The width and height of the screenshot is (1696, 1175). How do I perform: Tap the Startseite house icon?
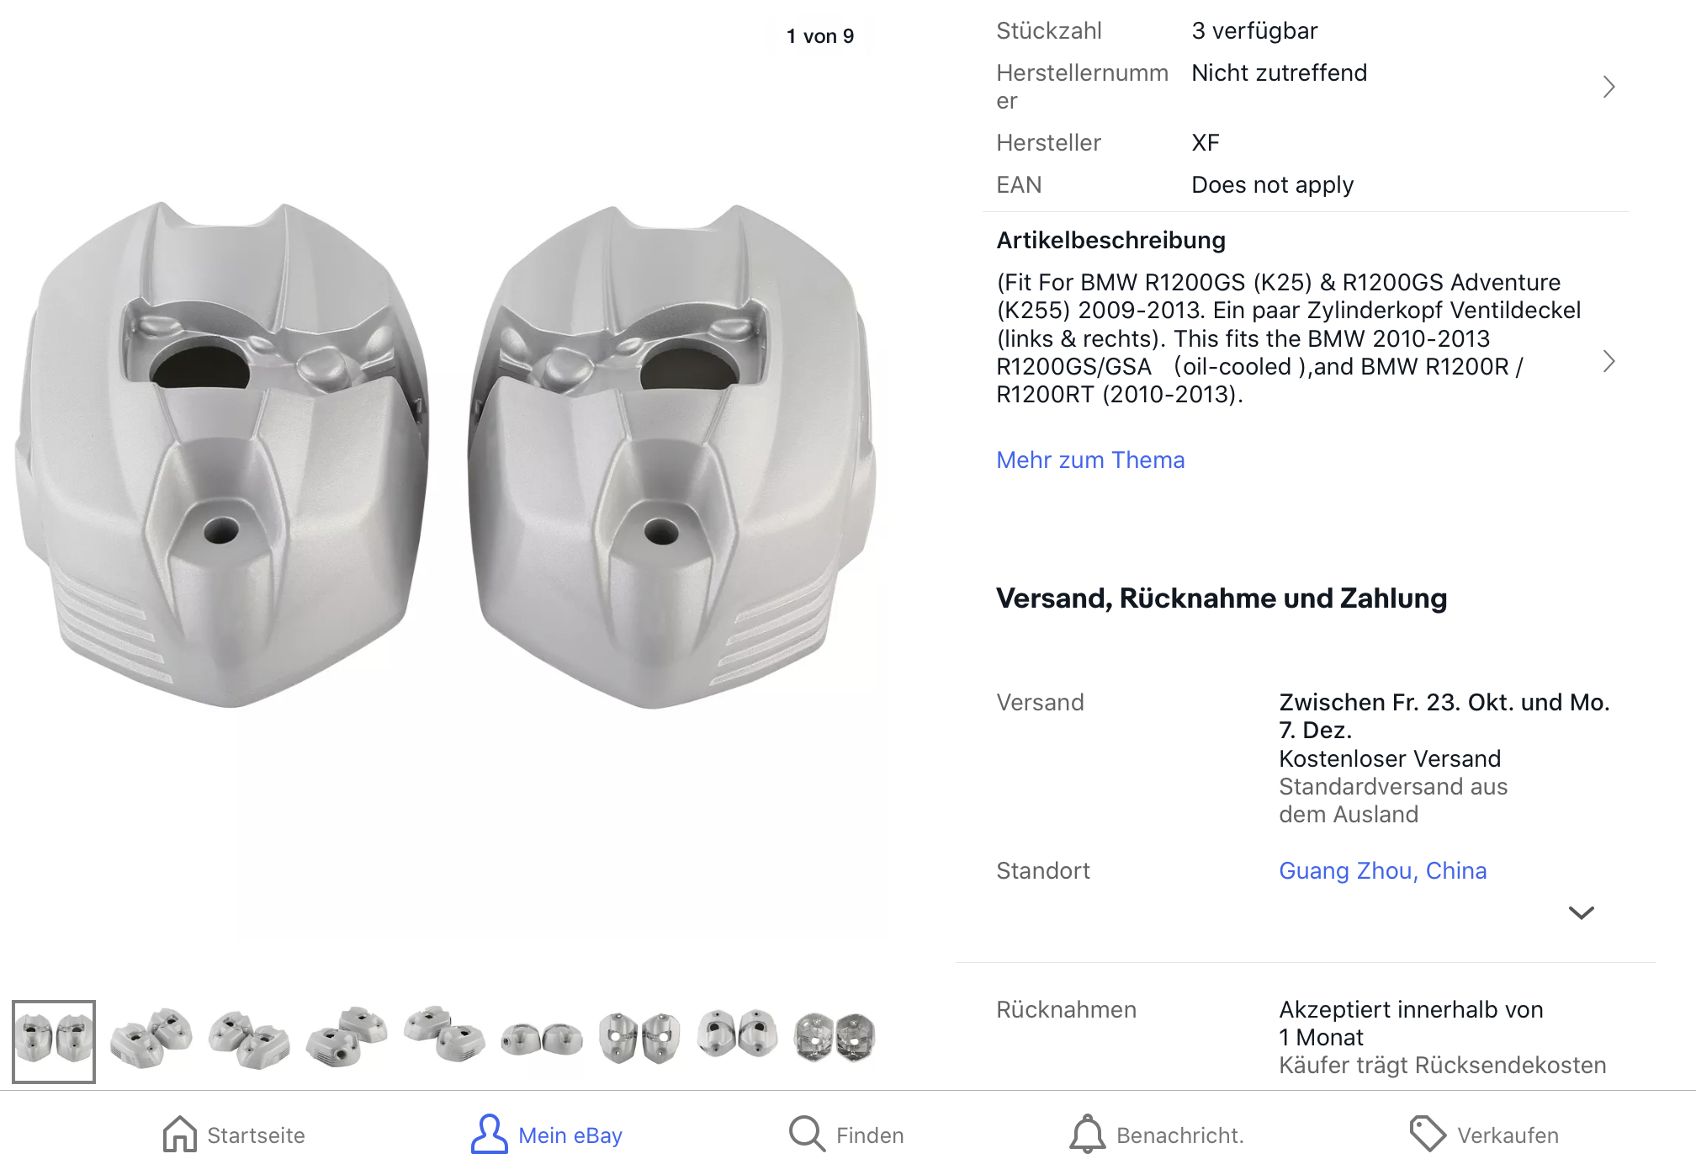point(180,1135)
